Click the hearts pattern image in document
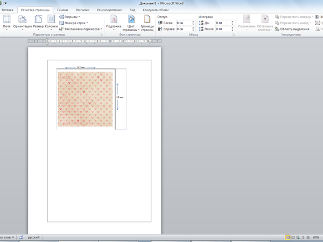The image size is (323, 242). (85, 99)
